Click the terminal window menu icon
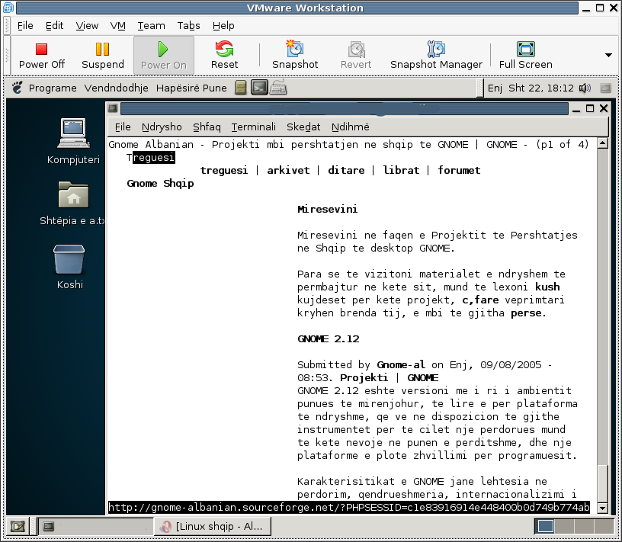Image resolution: width=622 pixels, height=542 pixels. click(113, 108)
